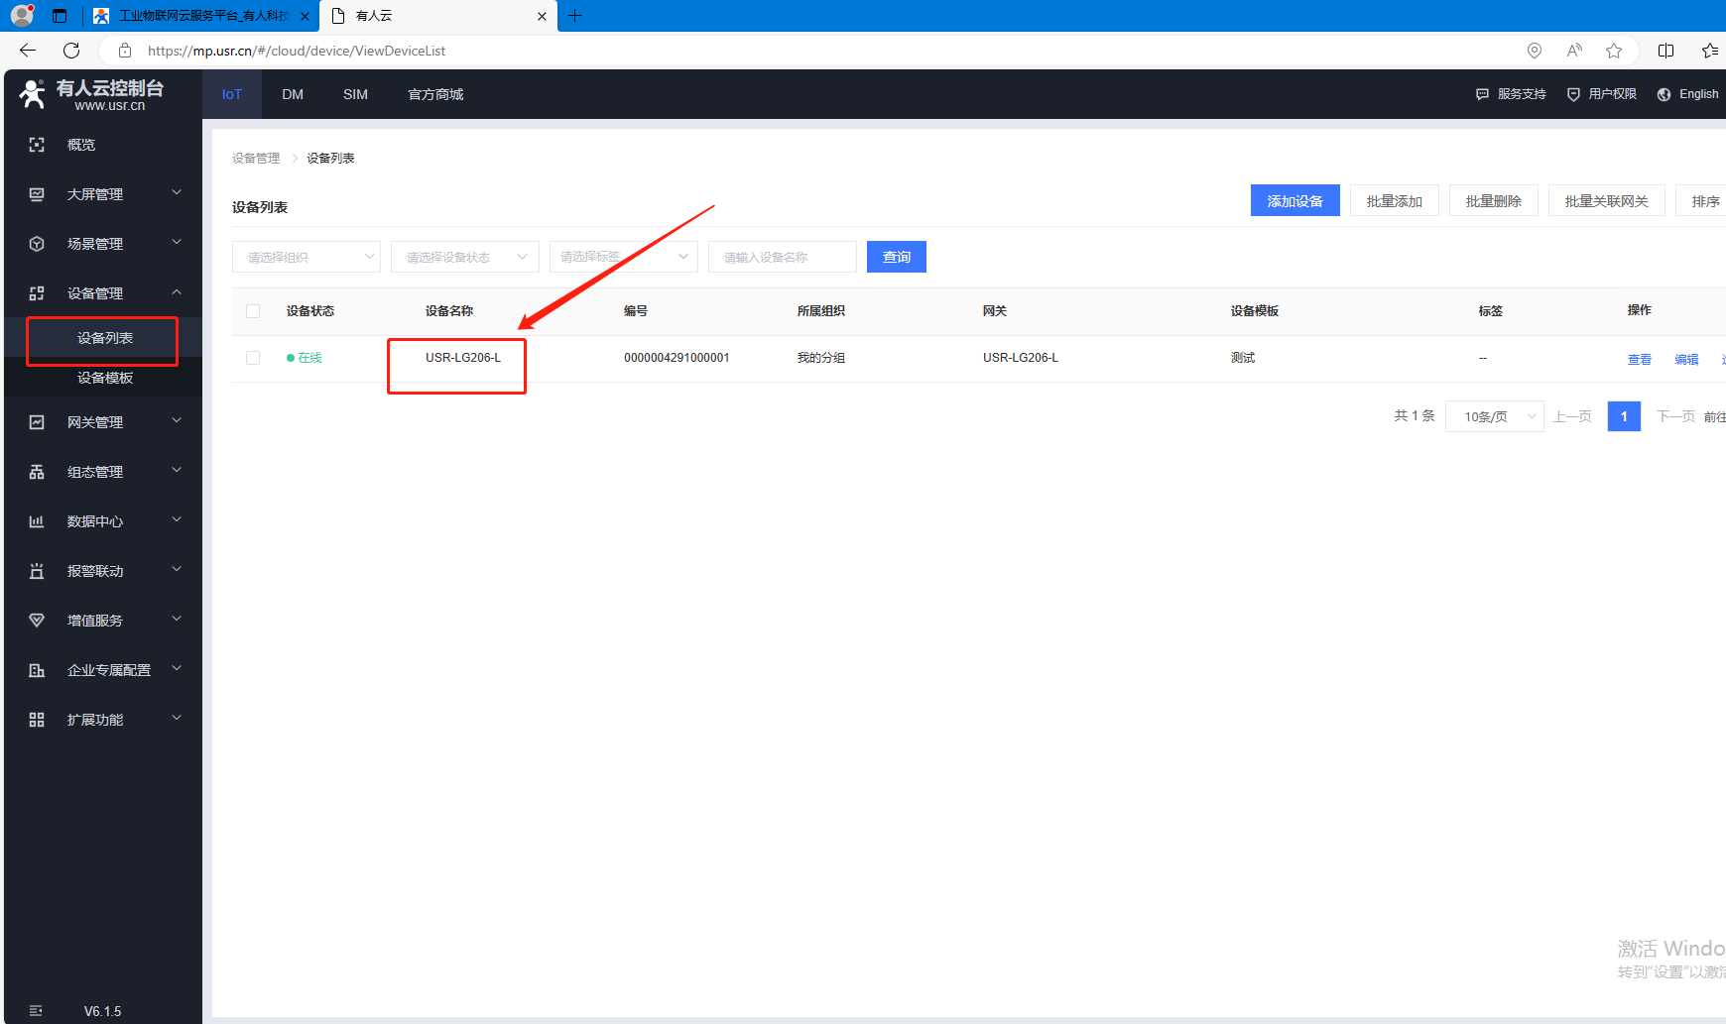The image size is (1726, 1024).
Task: Click the 大屏管理 screen icon
Action: [37, 194]
